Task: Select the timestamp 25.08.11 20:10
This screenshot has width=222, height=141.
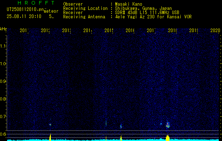Action: click(x=24, y=17)
